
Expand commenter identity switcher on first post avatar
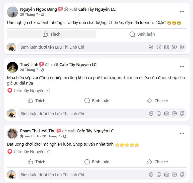tap(14, 50)
